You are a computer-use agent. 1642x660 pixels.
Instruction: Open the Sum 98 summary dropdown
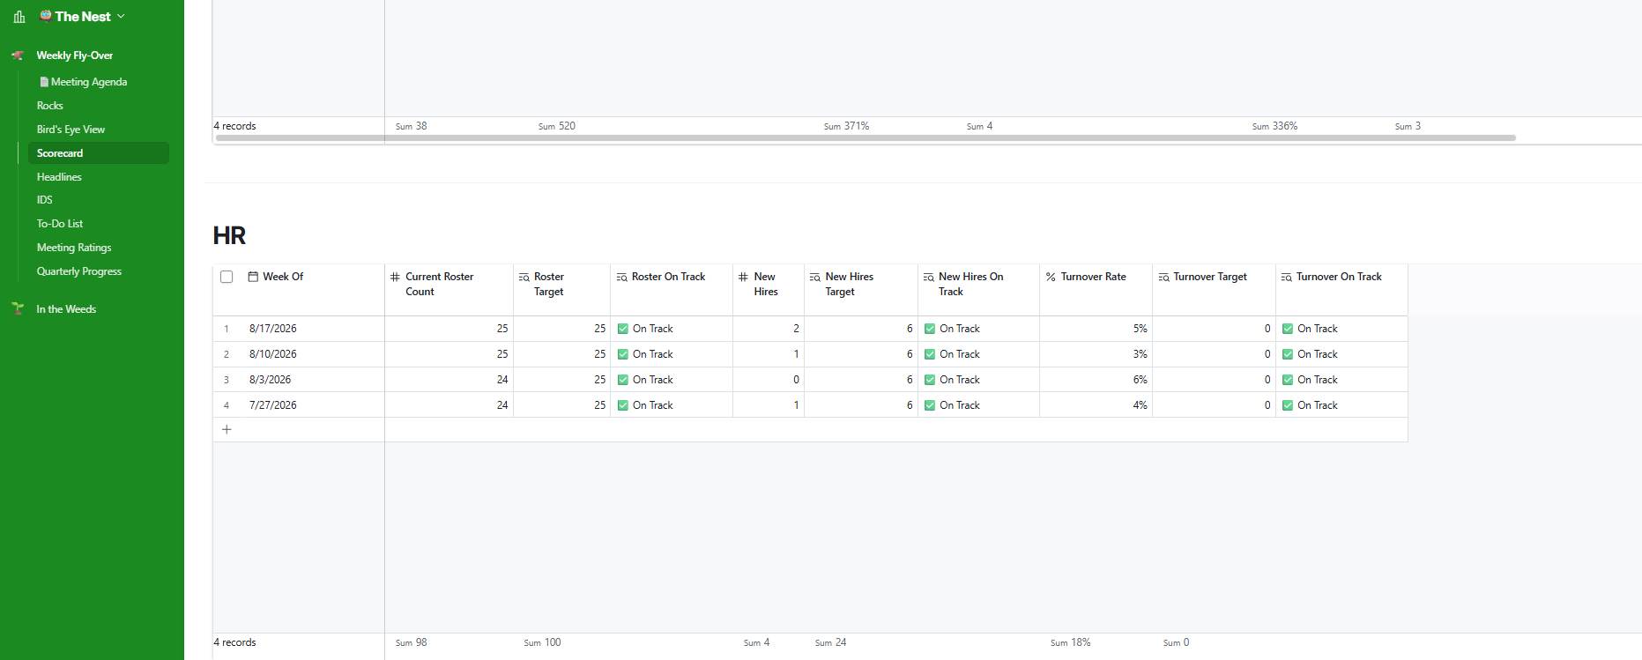pos(411,642)
